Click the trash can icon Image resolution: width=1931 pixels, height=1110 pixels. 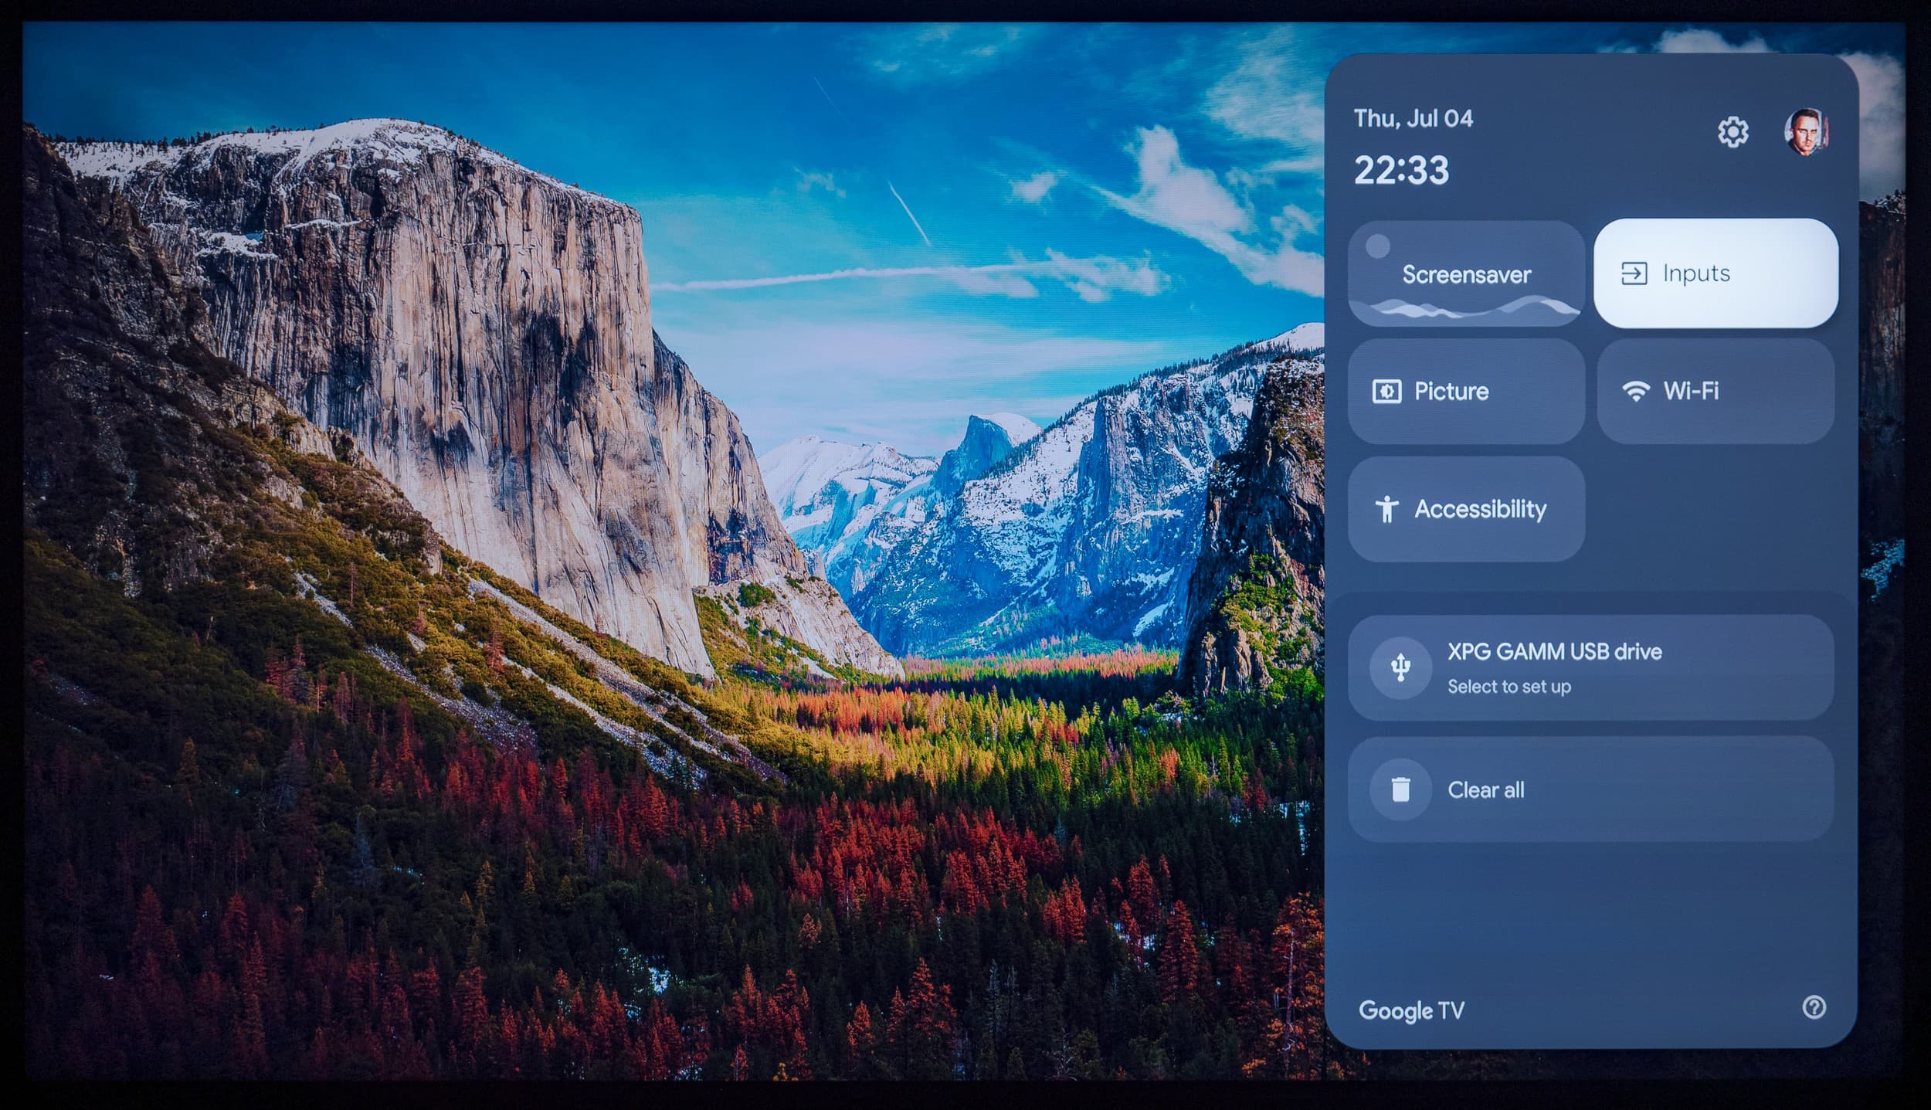click(1400, 789)
